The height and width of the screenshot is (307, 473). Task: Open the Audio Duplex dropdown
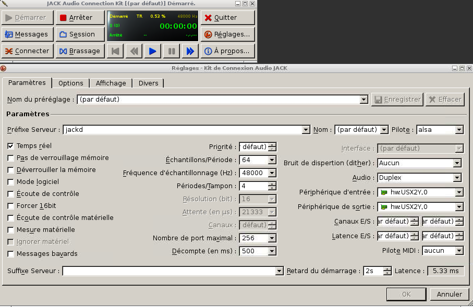pos(457,178)
